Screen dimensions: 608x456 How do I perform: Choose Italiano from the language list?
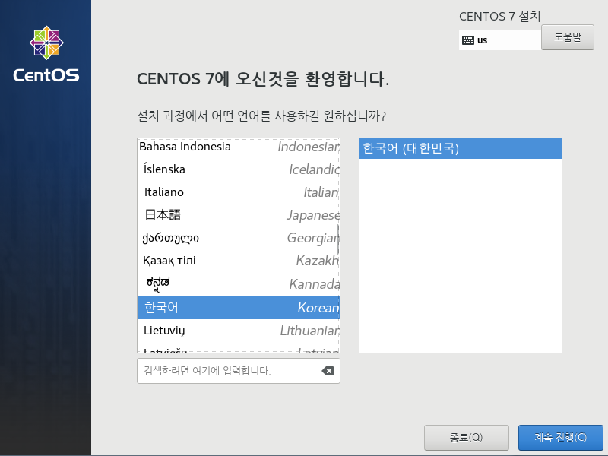pos(239,192)
